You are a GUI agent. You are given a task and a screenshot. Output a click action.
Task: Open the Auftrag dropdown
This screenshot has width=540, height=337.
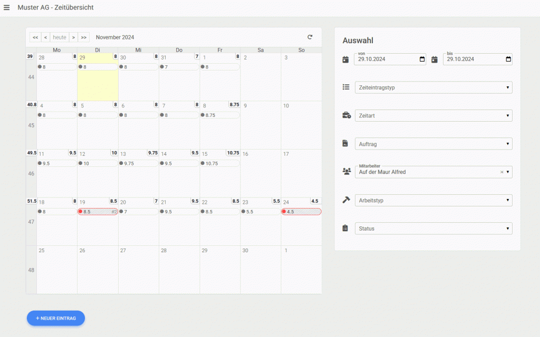pyautogui.click(x=433, y=144)
